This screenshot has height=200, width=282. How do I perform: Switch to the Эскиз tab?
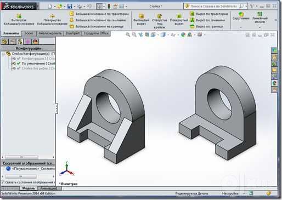[29, 33]
